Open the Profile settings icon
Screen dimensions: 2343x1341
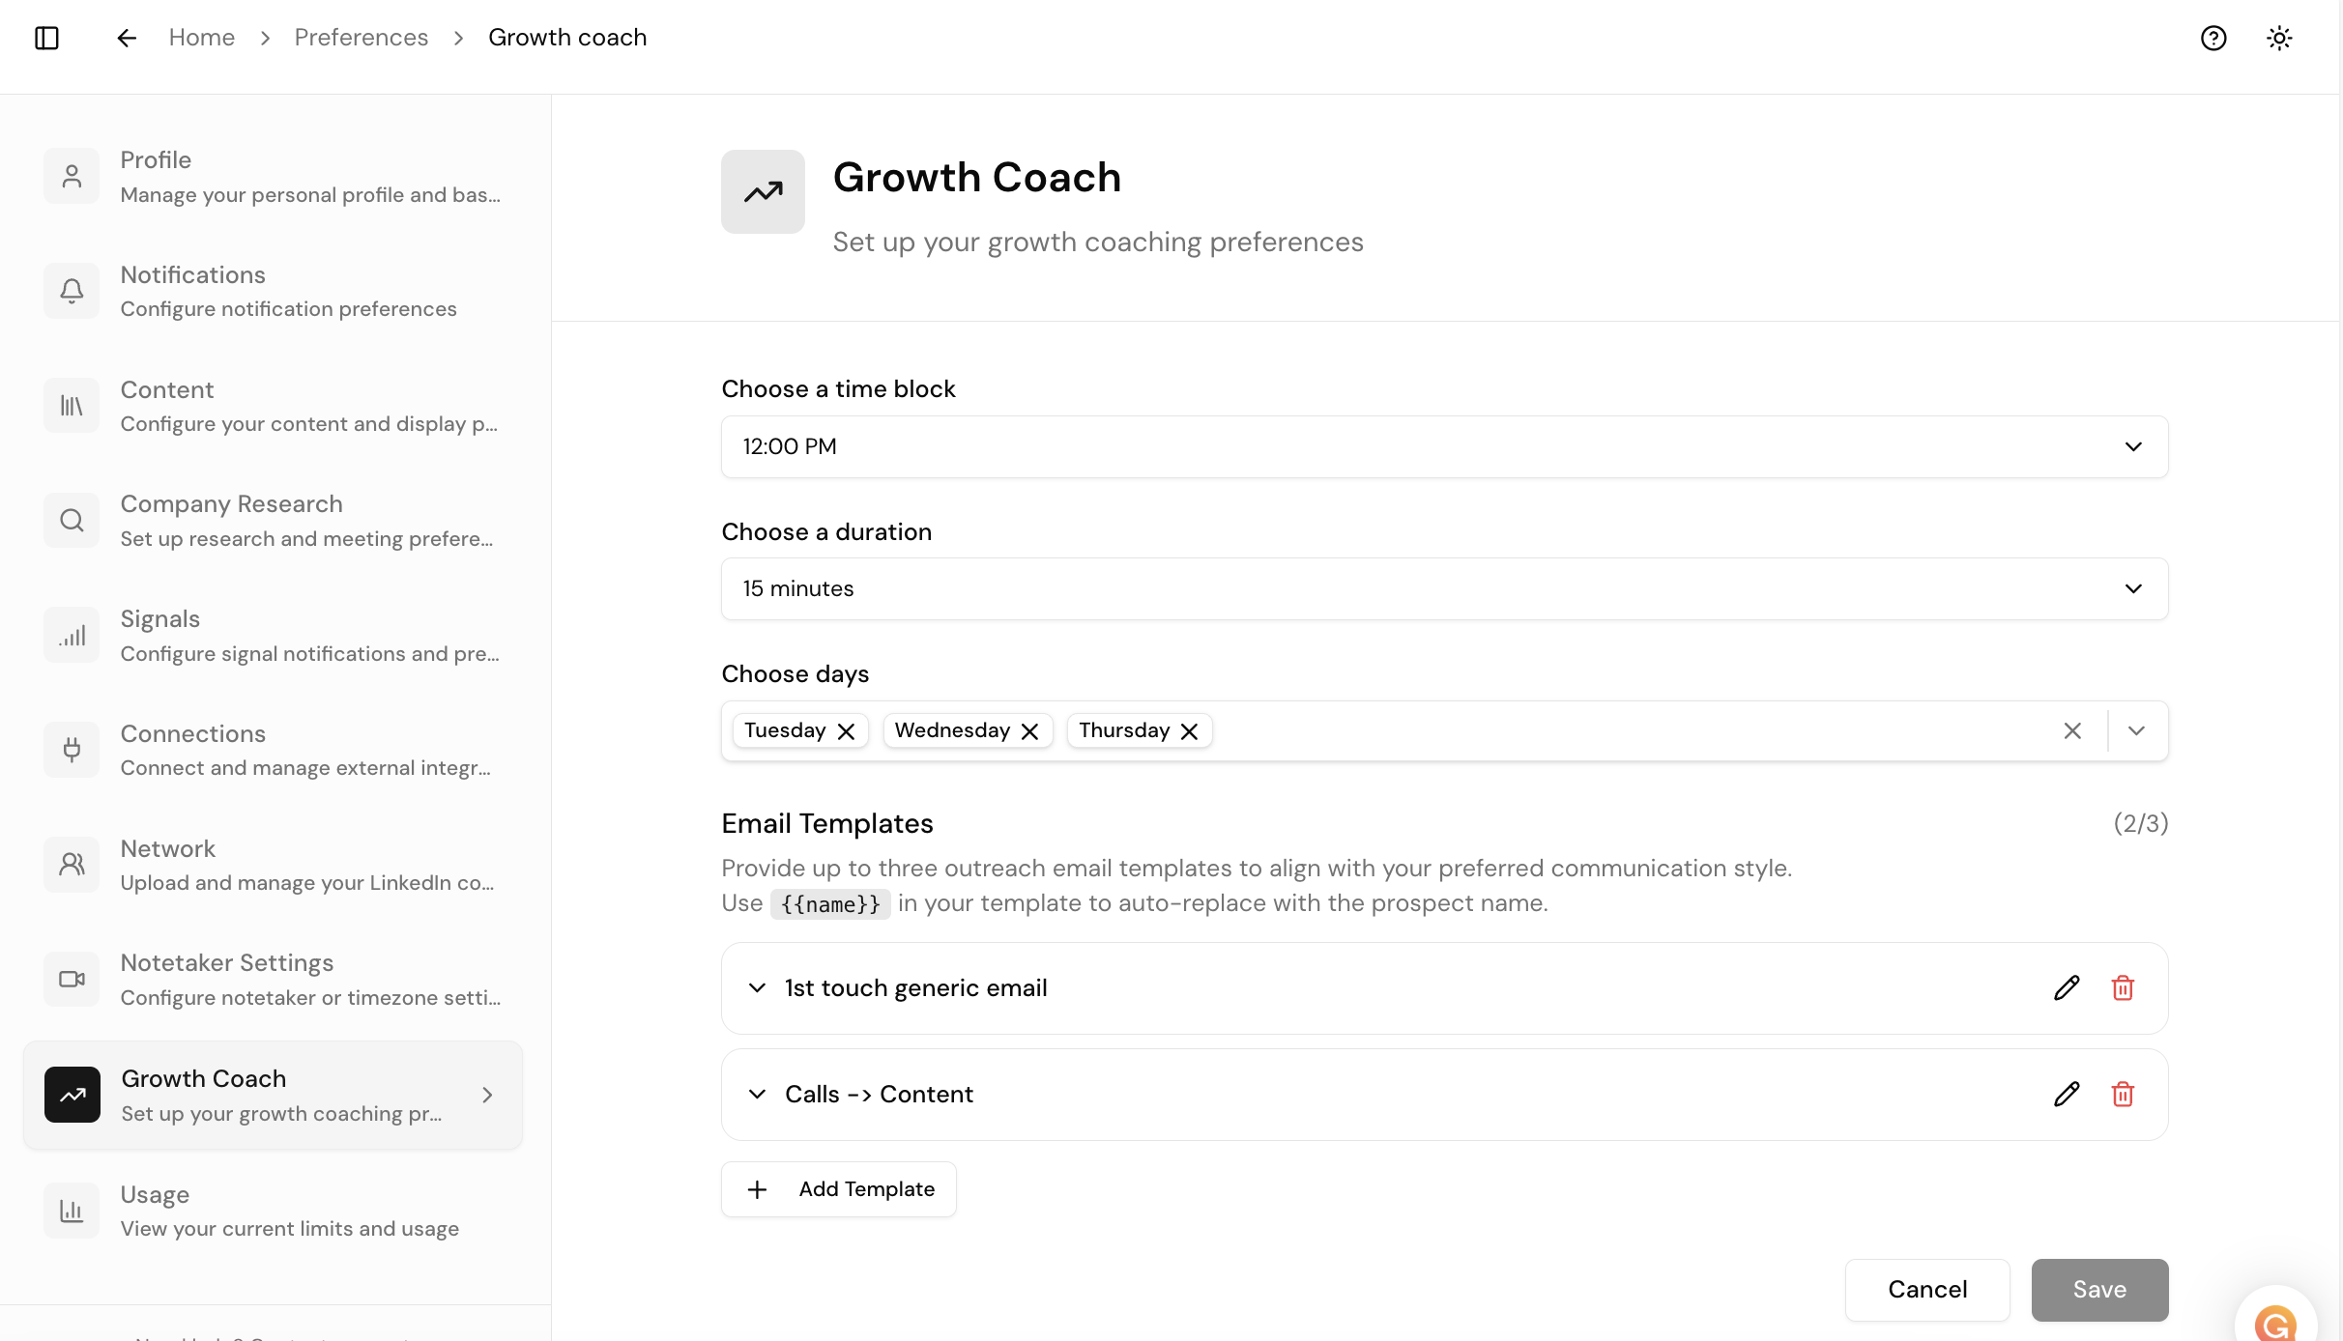[71, 176]
